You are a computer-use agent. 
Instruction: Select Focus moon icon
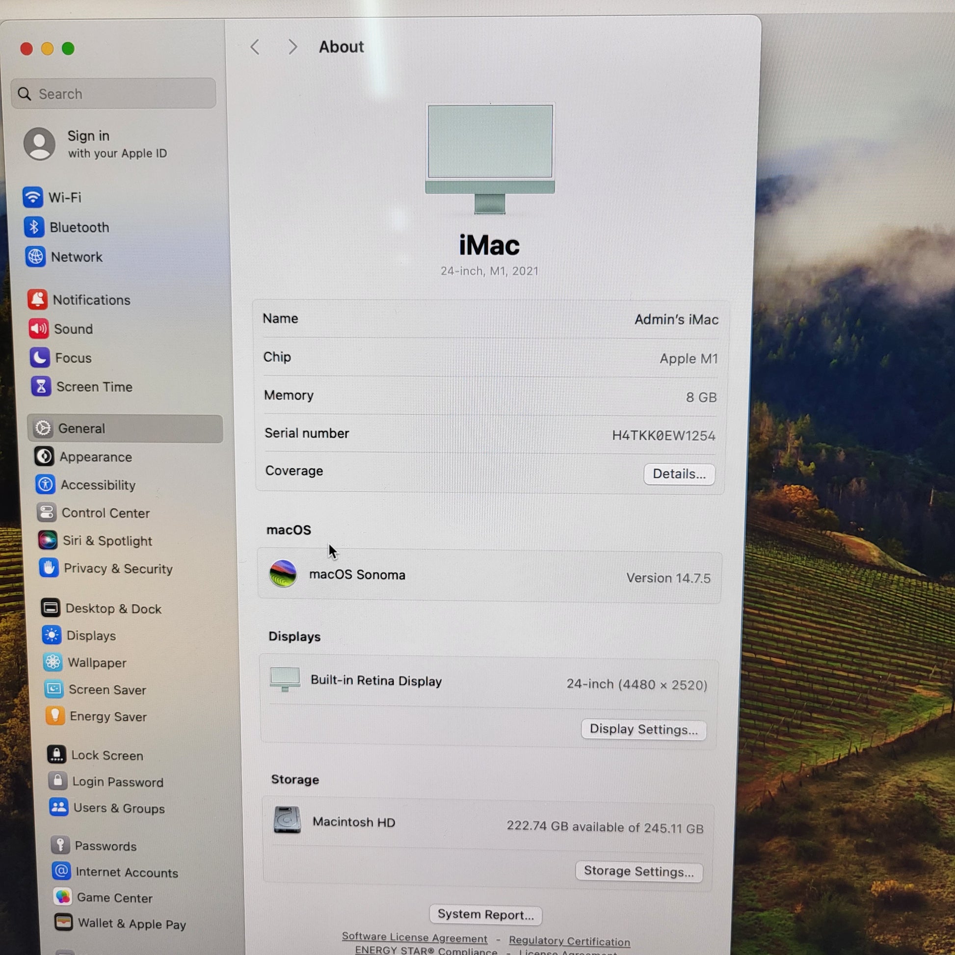click(x=40, y=357)
